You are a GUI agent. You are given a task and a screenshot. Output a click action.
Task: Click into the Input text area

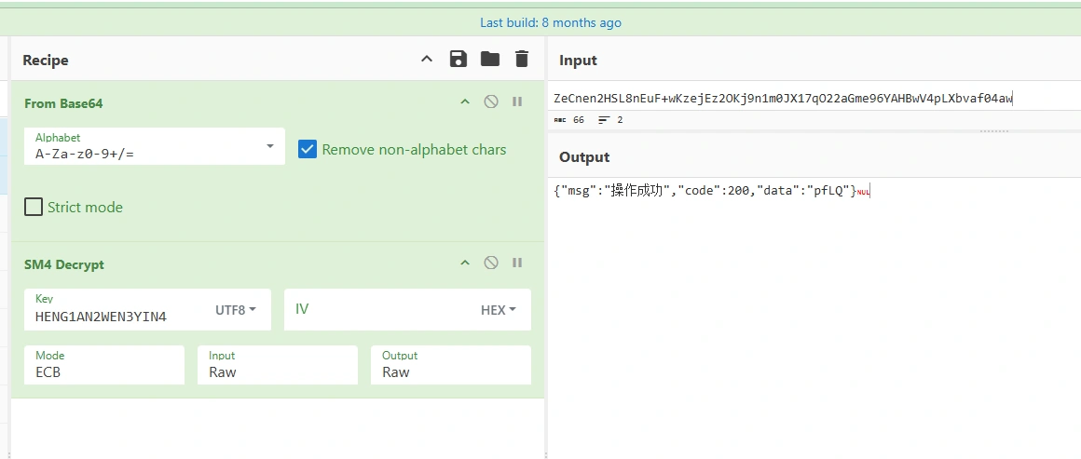(x=811, y=98)
